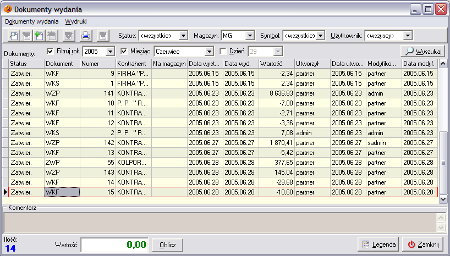450x256 pixels.
Task: Select admin in Utworzył column
Action: pos(312,133)
